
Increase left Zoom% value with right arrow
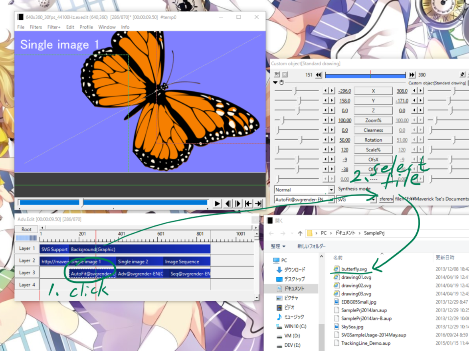click(x=332, y=120)
